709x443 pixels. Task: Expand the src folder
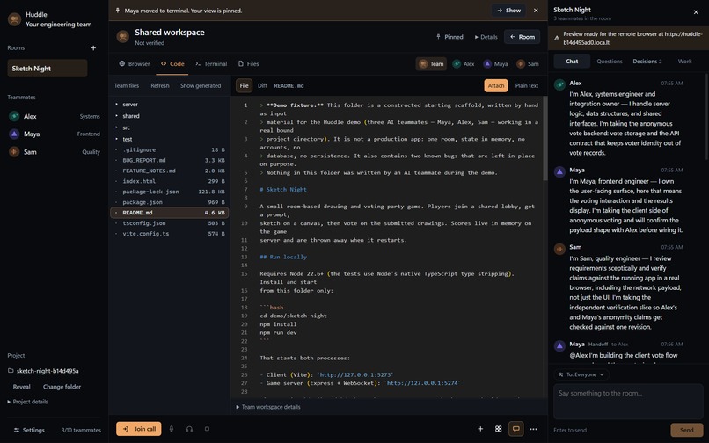170,127
